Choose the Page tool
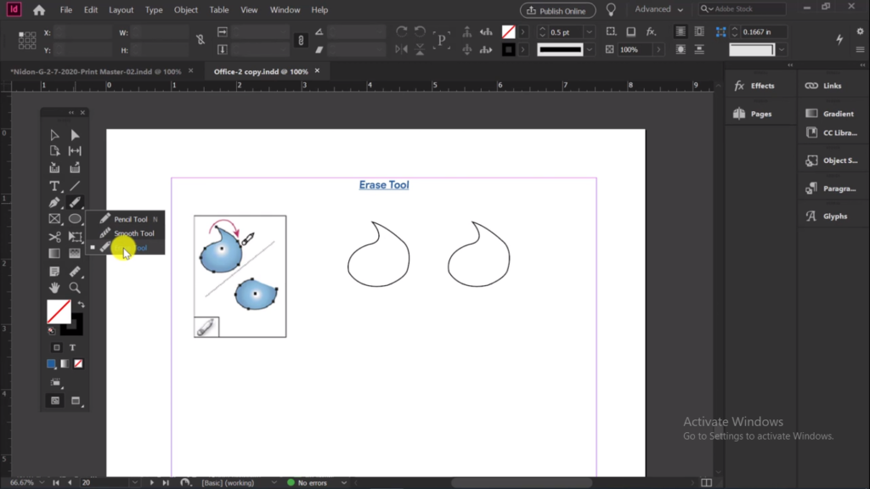Viewport: 870px width, 489px height. point(54,151)
